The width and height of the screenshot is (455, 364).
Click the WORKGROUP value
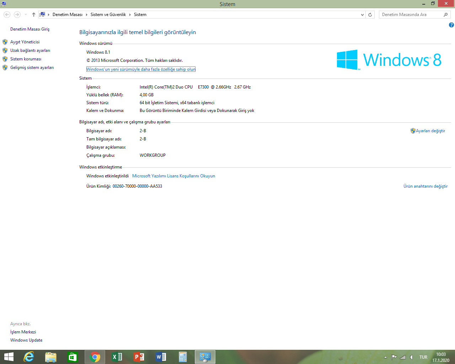(x=152, y=155)
